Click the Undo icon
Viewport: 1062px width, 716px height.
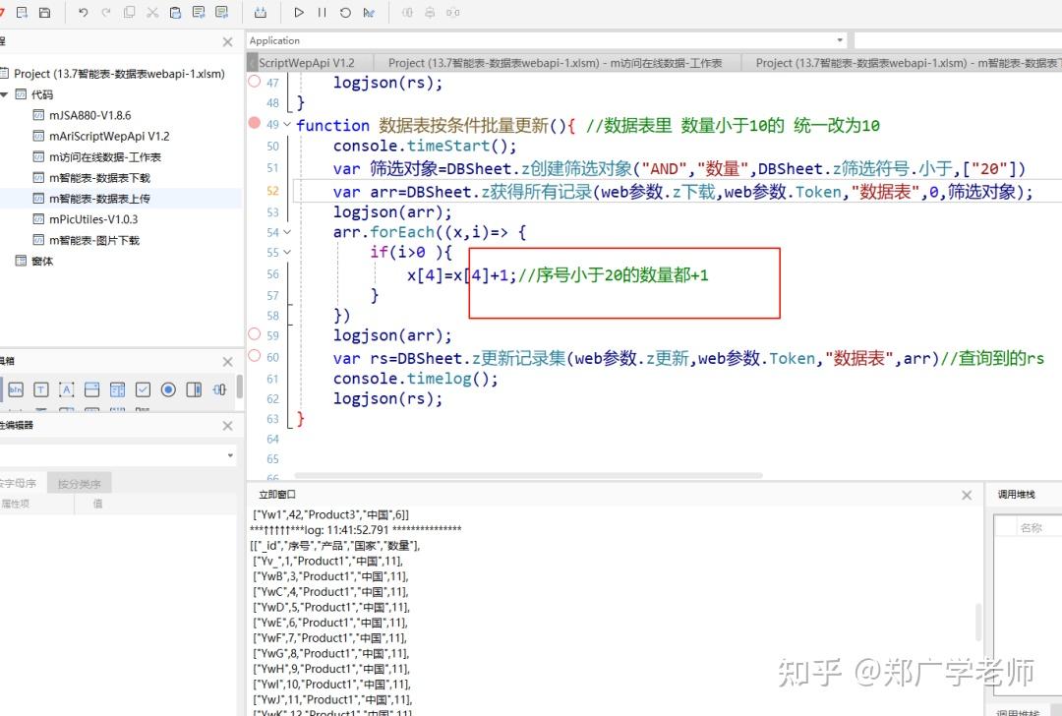point(85,13)
